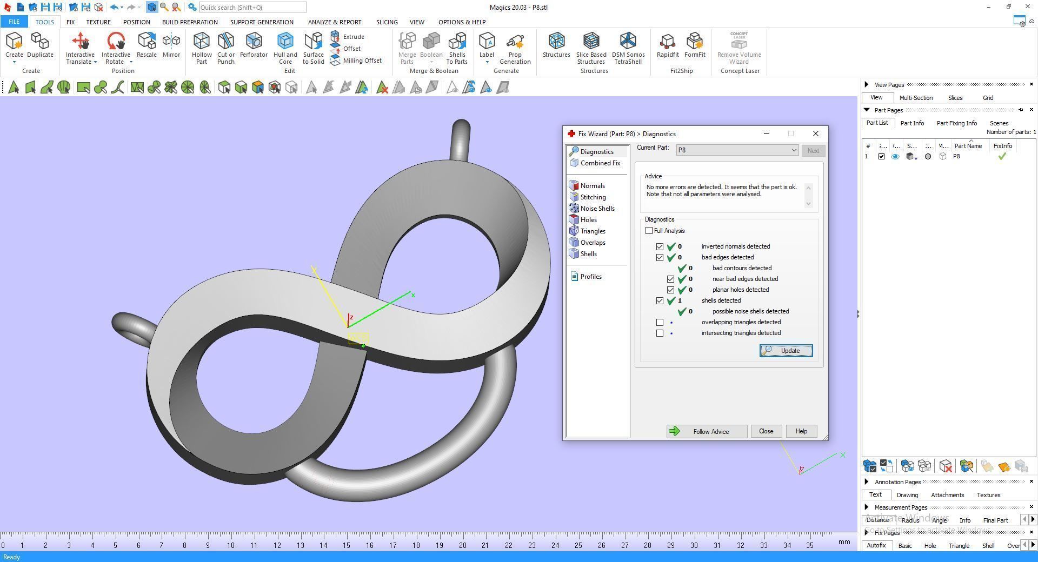
Task: Open the Rescale tool
Action: coord(147,45)
